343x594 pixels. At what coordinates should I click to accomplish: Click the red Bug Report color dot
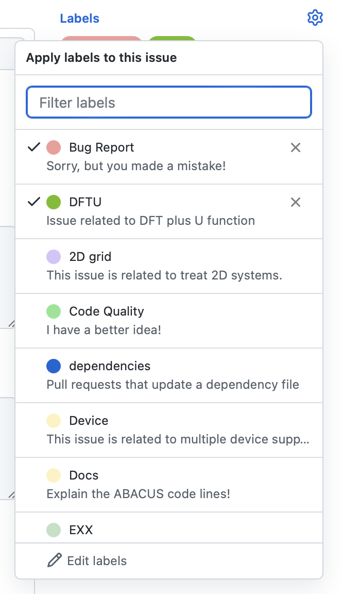[x=54, y=147]
